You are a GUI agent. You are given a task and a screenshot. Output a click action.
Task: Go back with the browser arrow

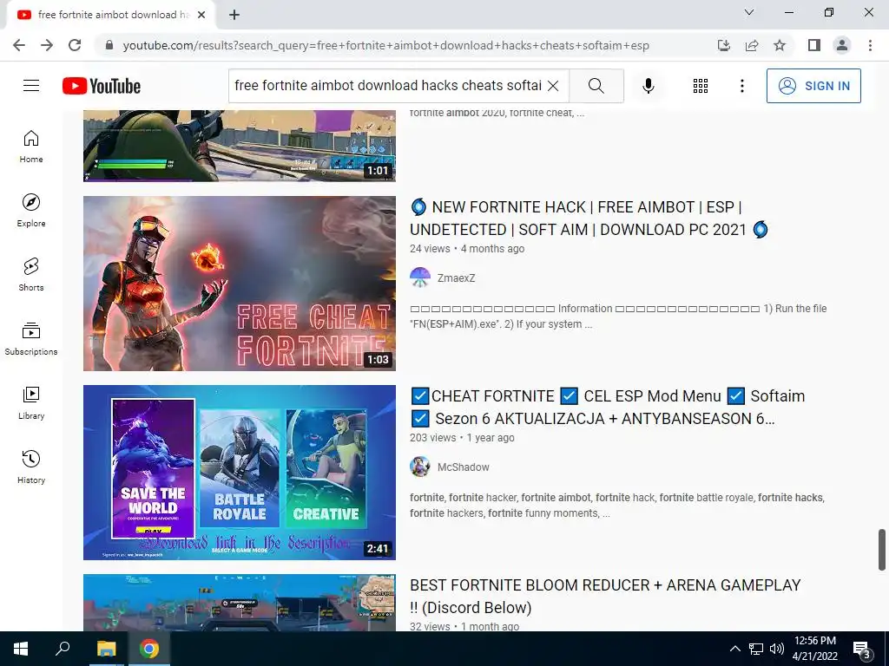coord(19,45)
